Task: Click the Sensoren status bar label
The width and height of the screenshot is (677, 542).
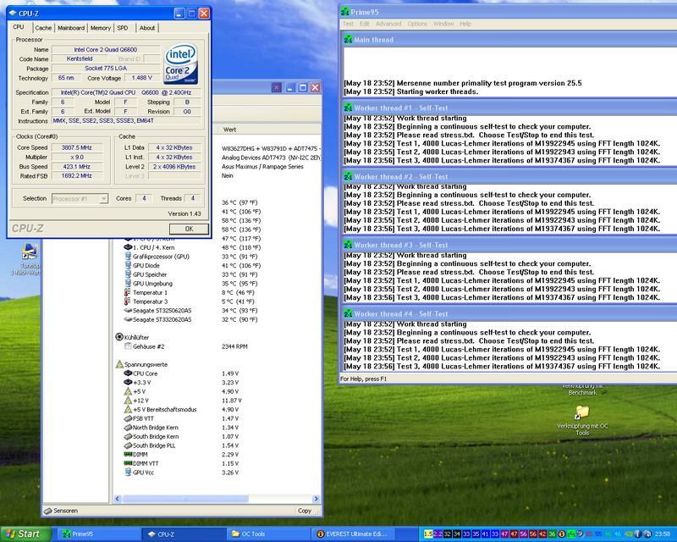Action: (66, 511)
